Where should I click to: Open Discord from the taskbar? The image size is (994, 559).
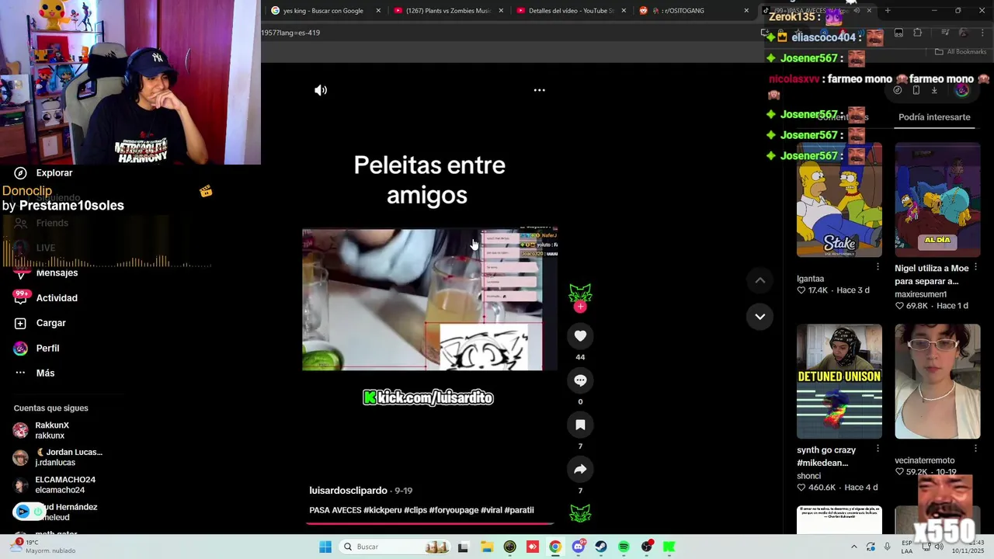(578, 547)
